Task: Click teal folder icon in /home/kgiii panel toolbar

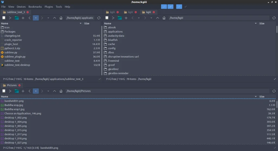Action: (x=120, y=18)
